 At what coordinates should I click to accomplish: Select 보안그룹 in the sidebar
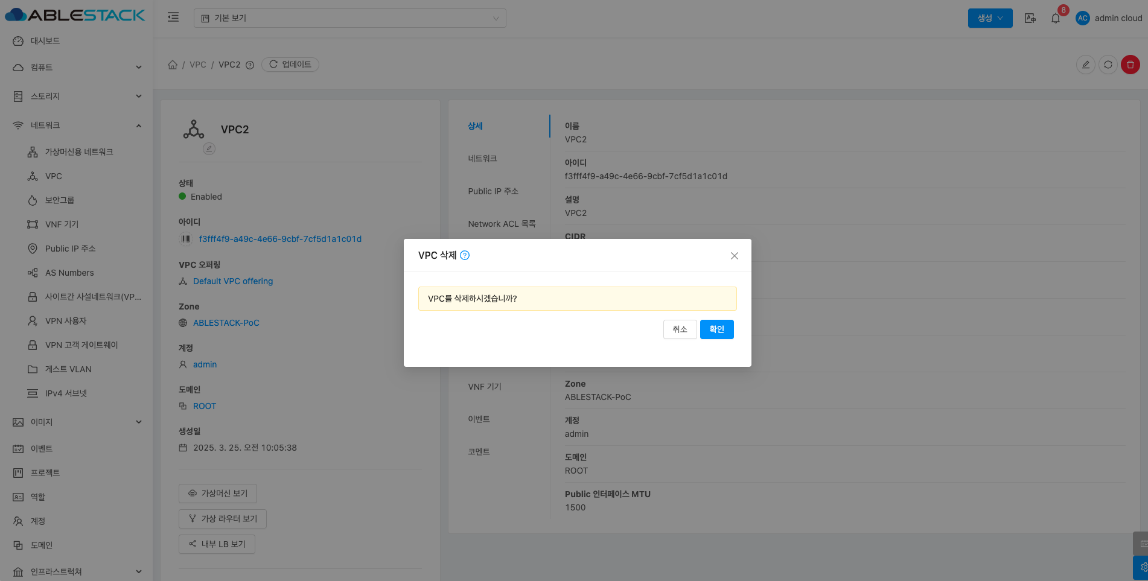tap(60, 200)
